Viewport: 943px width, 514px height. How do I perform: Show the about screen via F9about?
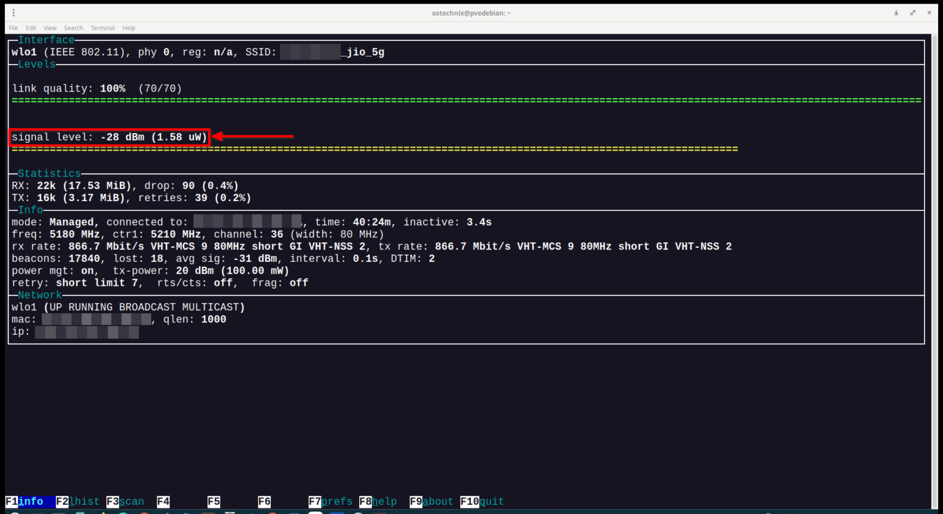point(431,501)
